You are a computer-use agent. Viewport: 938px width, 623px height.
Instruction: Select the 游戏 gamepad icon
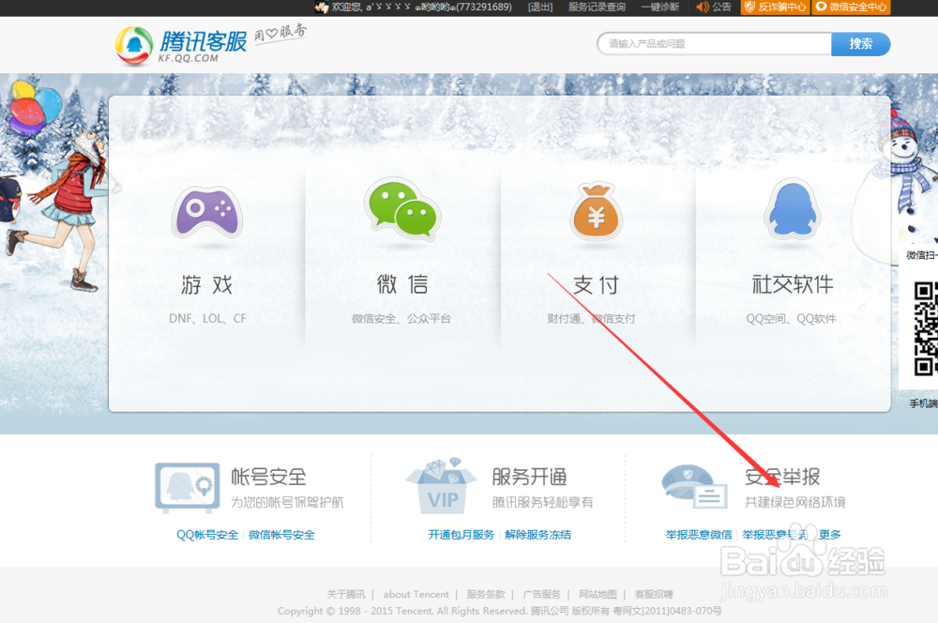click(x=206, y=211)
